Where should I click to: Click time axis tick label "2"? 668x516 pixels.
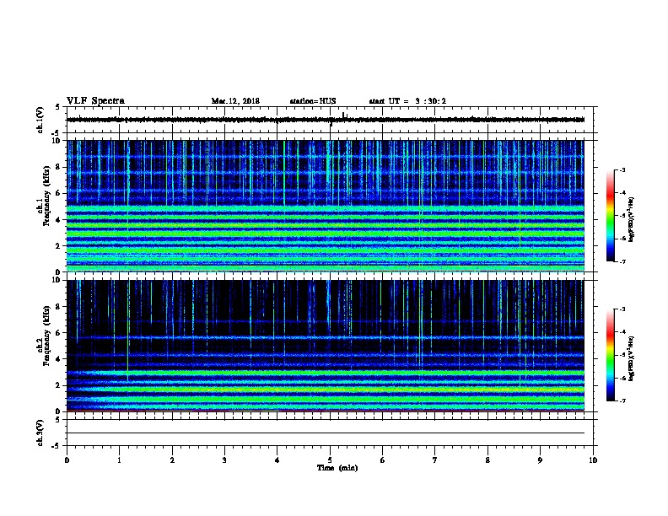[172, 460]
